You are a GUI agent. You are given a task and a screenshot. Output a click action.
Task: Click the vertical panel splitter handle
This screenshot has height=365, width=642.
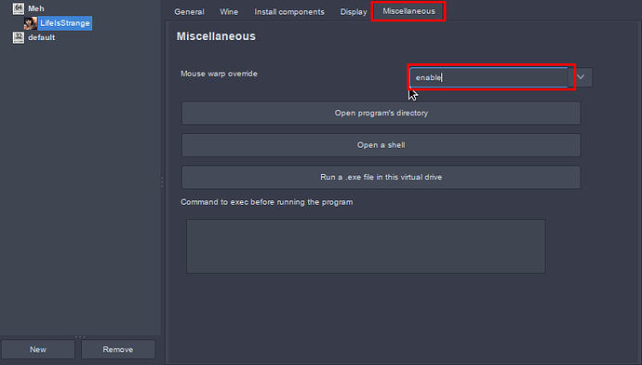162,182
